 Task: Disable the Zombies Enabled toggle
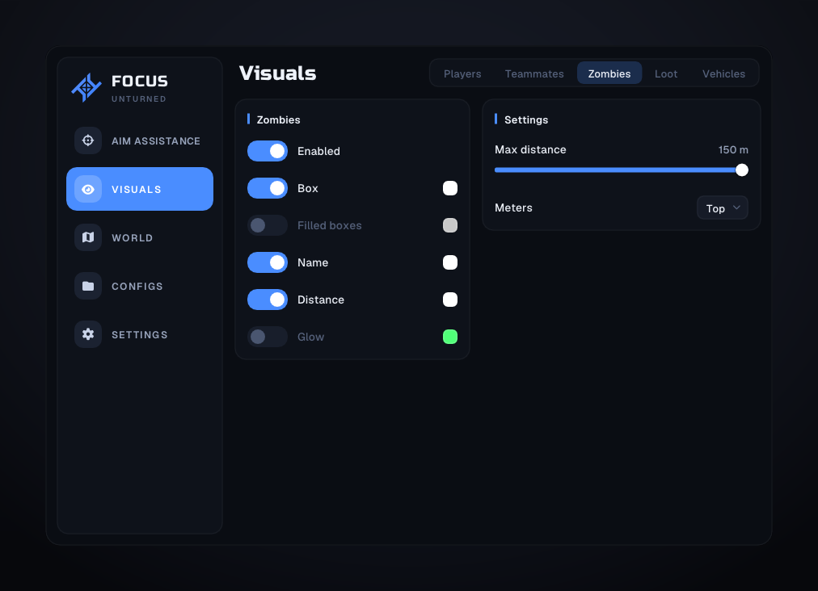pyautogui.click(x=268, y=151)
